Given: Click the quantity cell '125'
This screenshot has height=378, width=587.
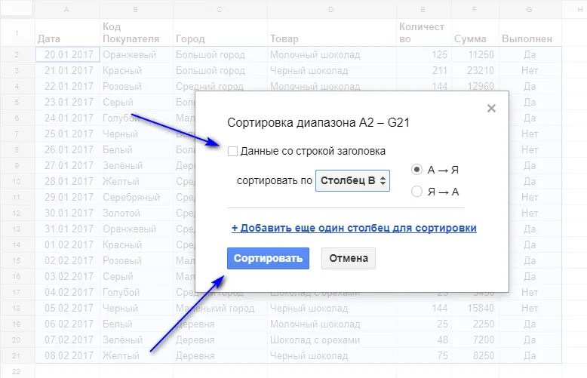Looking at the screenshot, I should [x=424, y=54].
